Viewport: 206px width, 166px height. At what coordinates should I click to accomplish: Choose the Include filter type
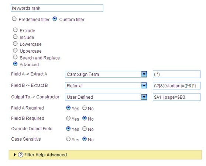point(15,37)
